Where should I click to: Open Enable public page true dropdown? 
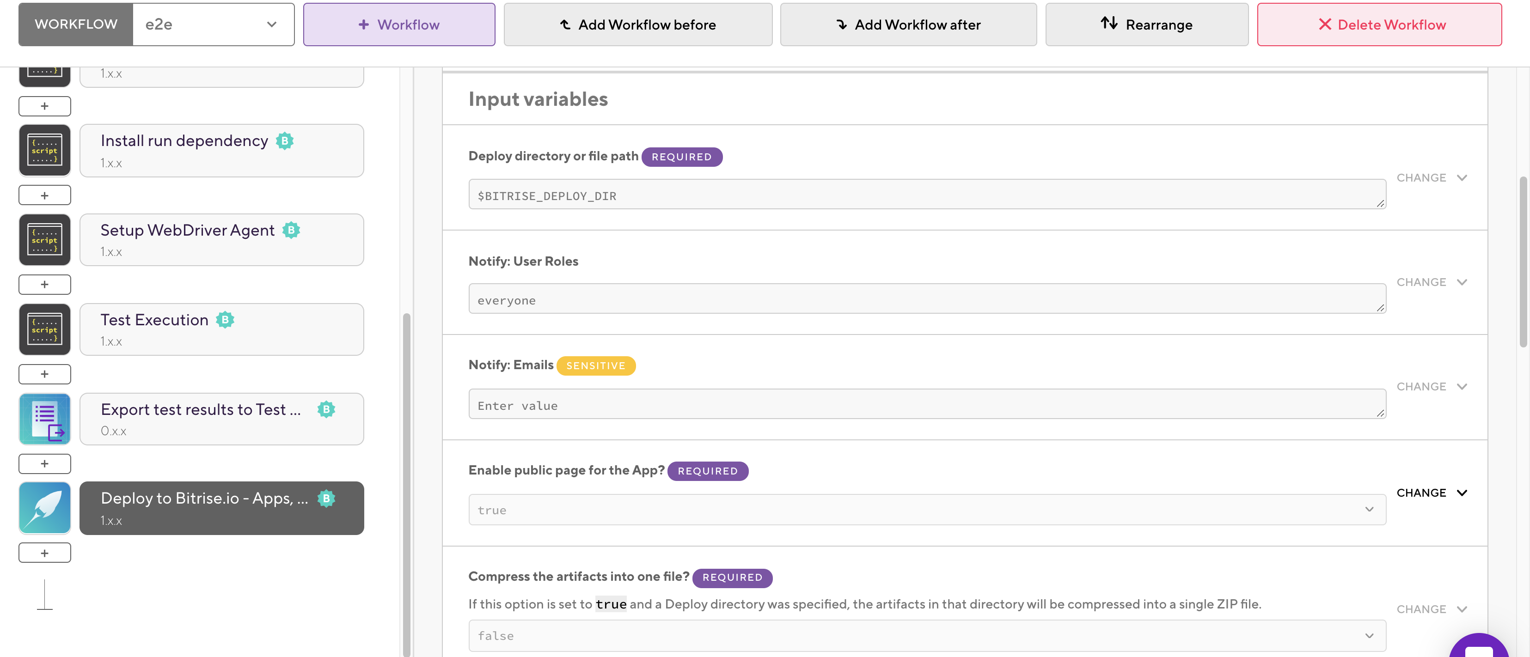(x=927, y=510)
